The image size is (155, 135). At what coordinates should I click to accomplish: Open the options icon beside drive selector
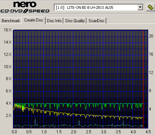[150, 7]
